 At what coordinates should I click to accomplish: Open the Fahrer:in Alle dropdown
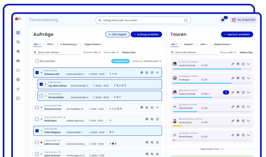coord(228,52)
